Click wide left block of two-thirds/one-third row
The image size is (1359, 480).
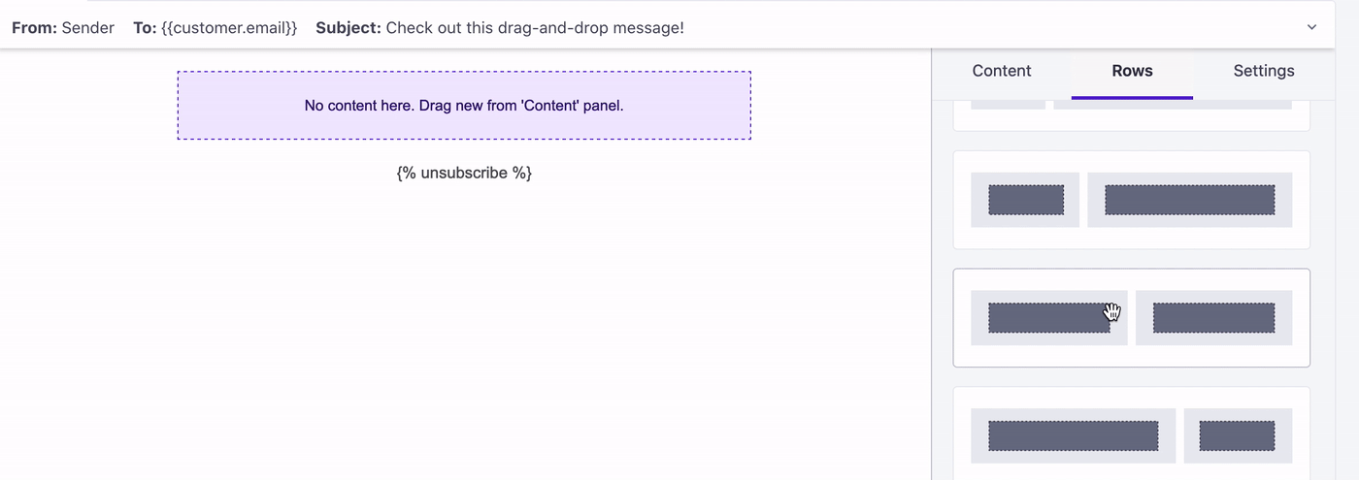tap(1073, 435)
